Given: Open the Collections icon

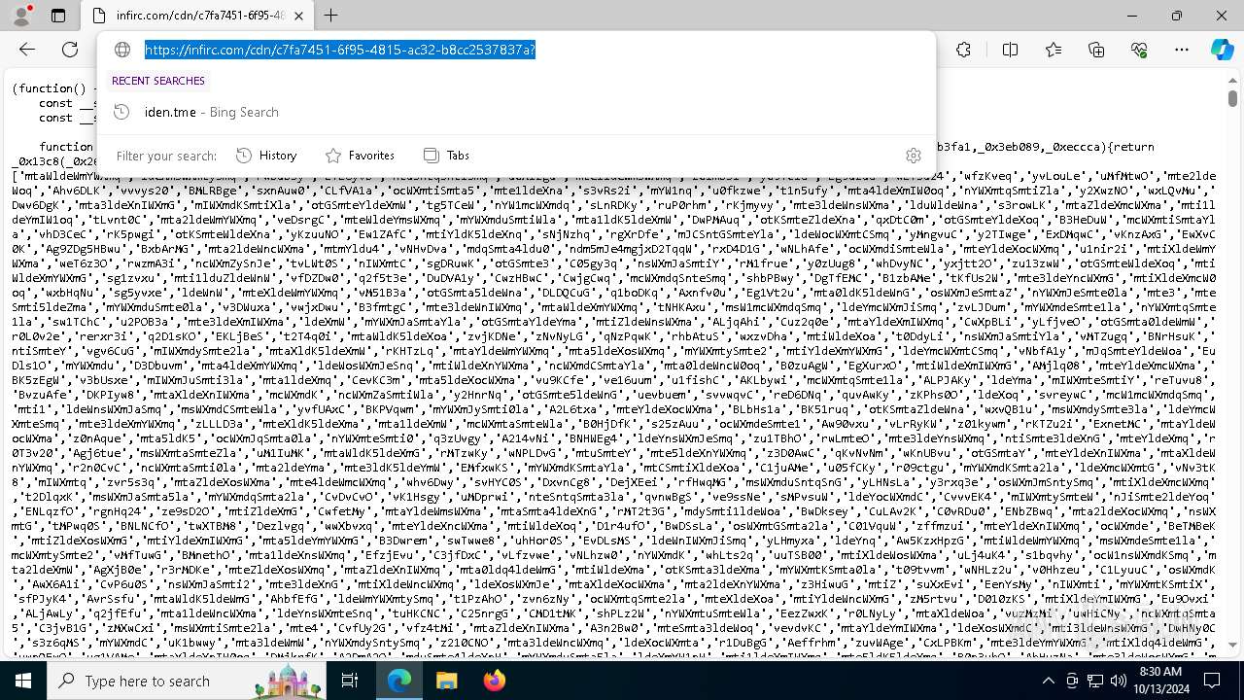Looking at the screenshot, I should point(1096,50).
